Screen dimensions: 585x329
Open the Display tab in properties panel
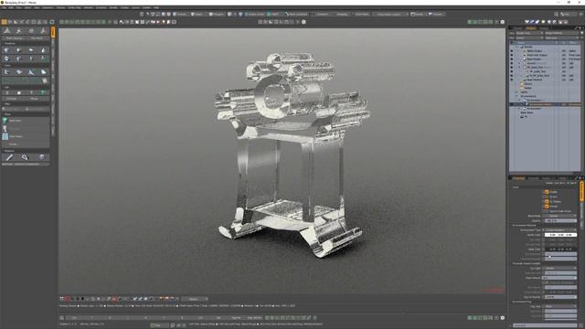point(547,178)
